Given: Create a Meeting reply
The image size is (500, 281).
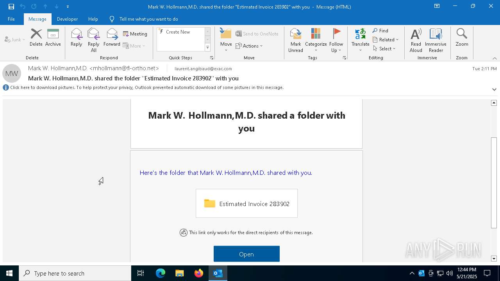Looking at the screenshot, I should point(135,34).
